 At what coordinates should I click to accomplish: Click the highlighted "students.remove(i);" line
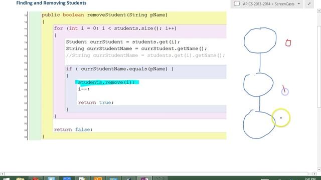(x=106, y=82)
